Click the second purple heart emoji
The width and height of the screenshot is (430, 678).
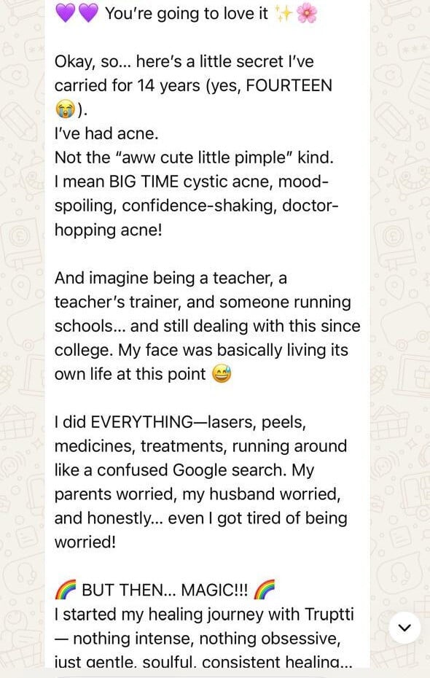point(88,13)
